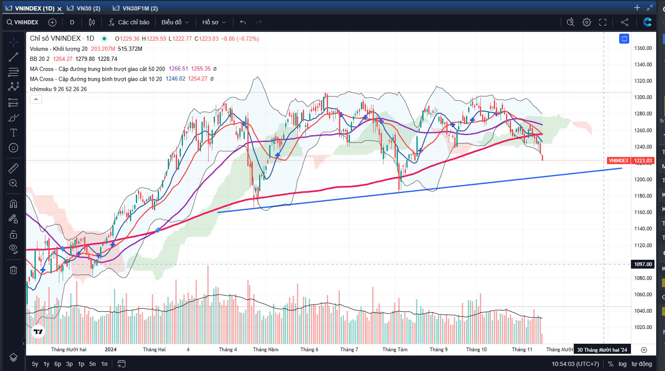Open the timezone 10:54:03 (UTC+7) menu
The height and width of the screenshot is (371, 665).
(575, 364)
